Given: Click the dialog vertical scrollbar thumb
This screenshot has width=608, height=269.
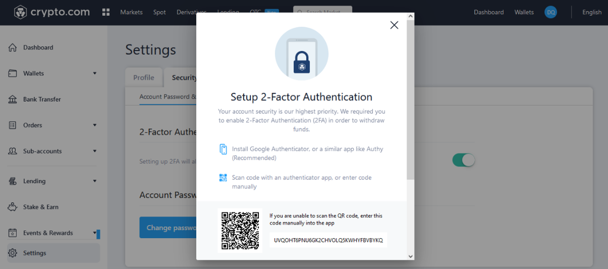Looking at the screenshot, I should (x=410, y=100).
